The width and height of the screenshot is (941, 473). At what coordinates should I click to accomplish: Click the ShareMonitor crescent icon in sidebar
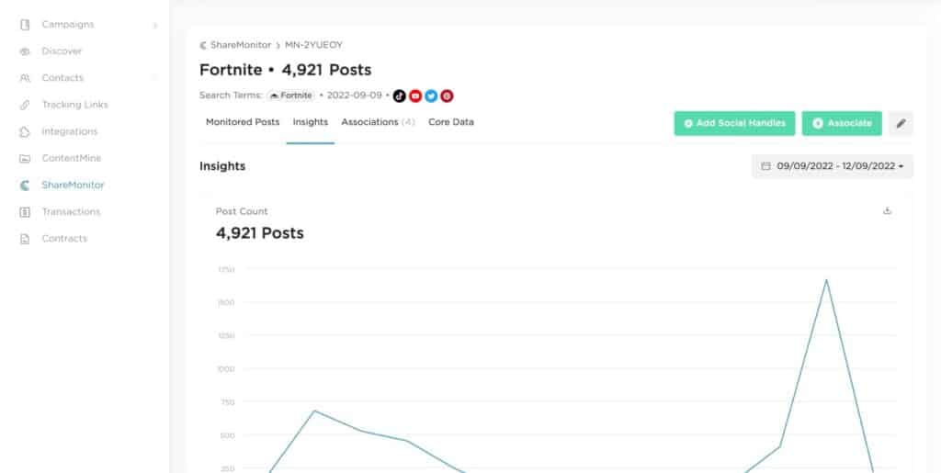click(25, 186)
